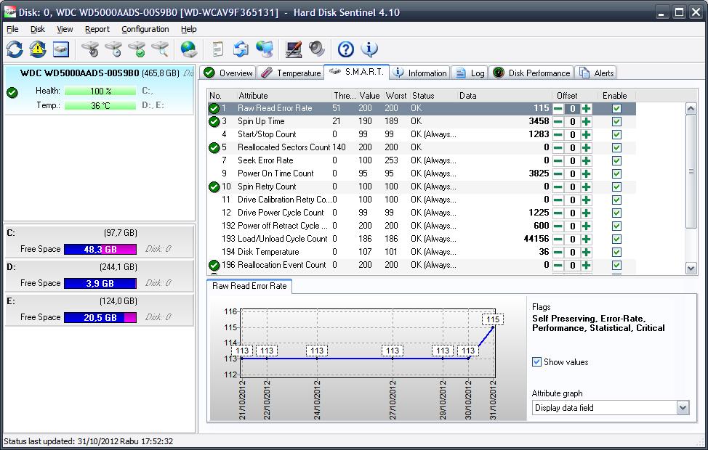Select the Power off Retract Cycle row

tap(422, 226)
